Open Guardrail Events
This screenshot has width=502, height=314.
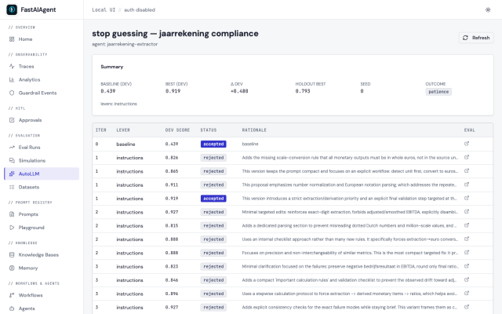(x=38, y=93)
